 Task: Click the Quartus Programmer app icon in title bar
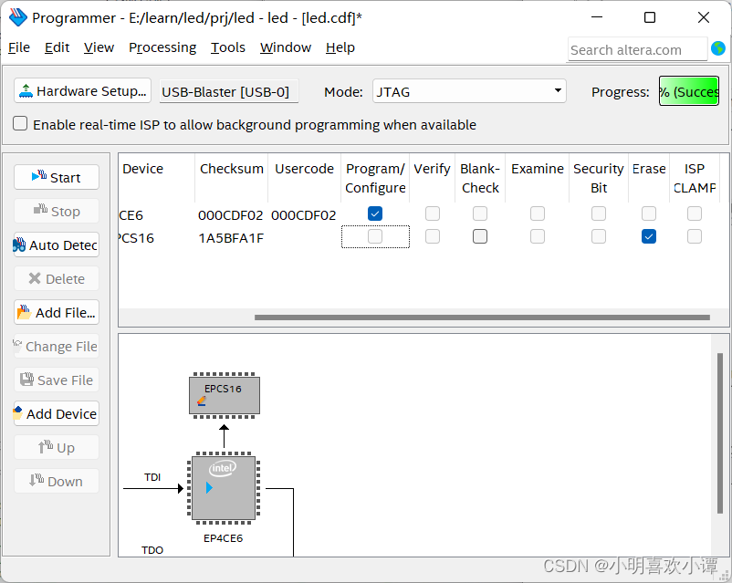point(17,17)
